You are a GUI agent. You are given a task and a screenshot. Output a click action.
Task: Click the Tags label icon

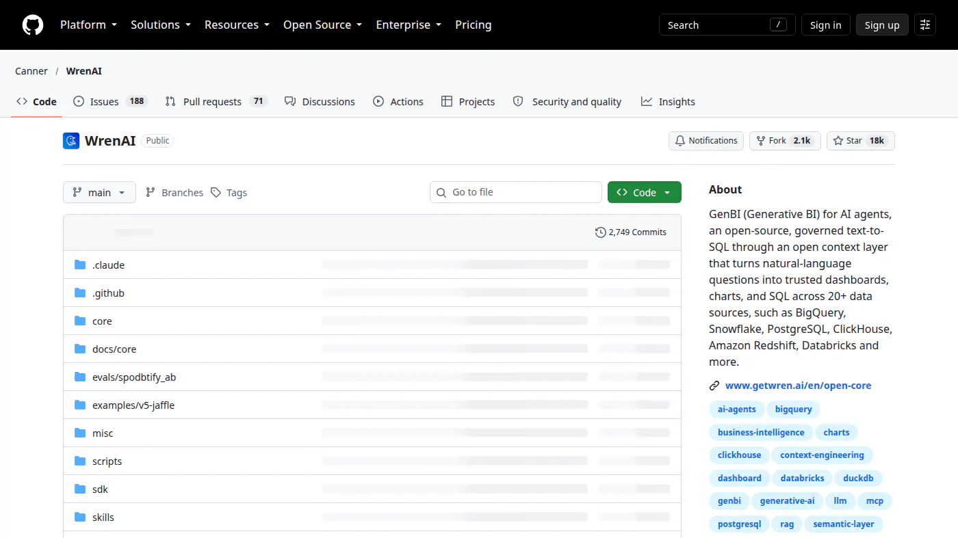pos(216,193)
